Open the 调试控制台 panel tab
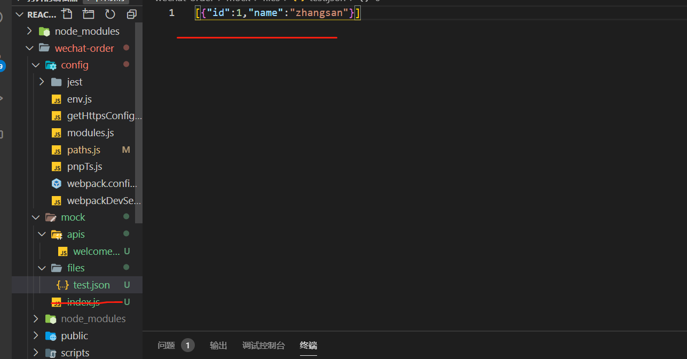 263,346
